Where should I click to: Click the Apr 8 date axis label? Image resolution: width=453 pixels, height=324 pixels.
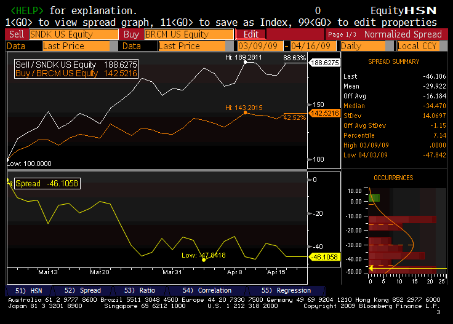(235, 272)
